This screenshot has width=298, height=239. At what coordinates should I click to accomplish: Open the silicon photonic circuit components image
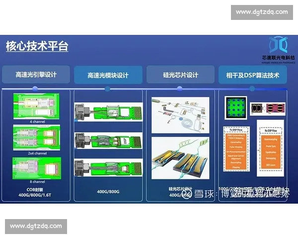coord(180,115)
